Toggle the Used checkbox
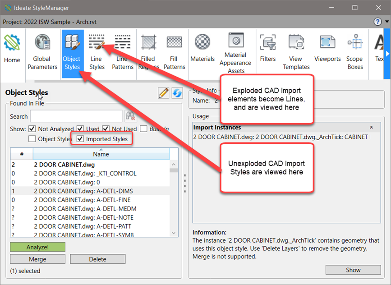The height and width of the screenshot is (285, 391). [x=80, y=129]
